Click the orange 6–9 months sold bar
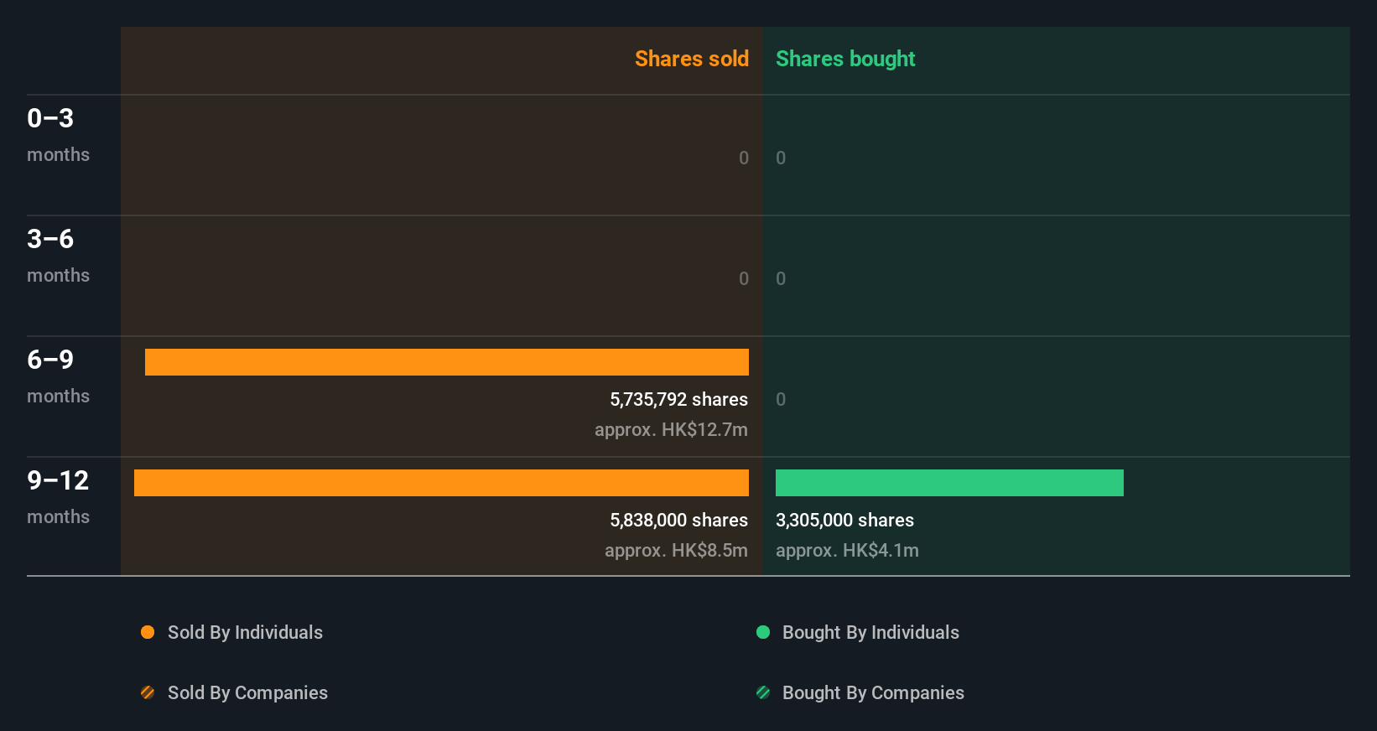1377x731 pixels. pyautogui.click(x=447, y=362)
